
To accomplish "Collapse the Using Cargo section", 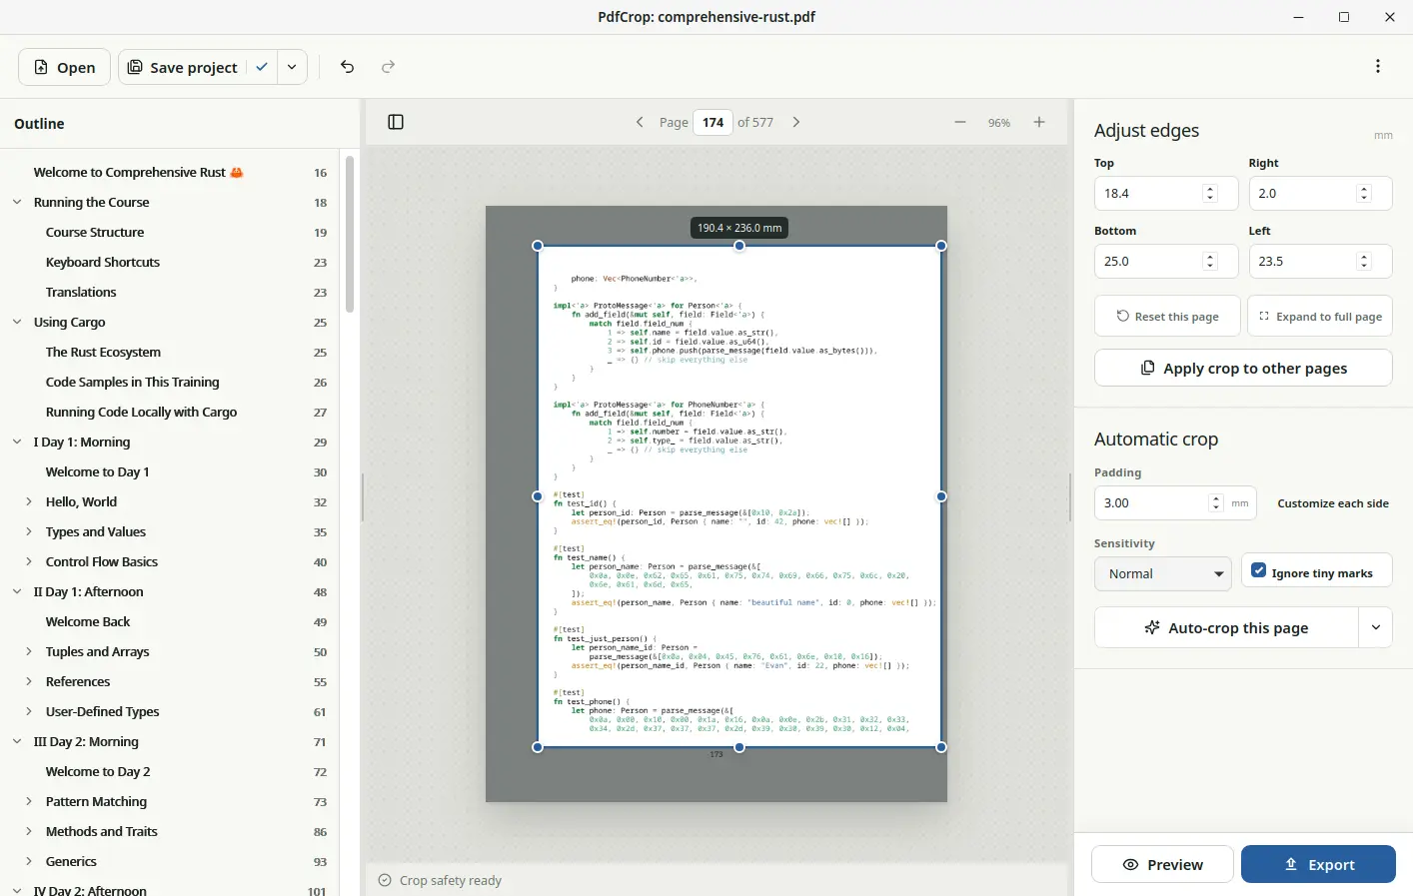I will click(x=17, y=322).
